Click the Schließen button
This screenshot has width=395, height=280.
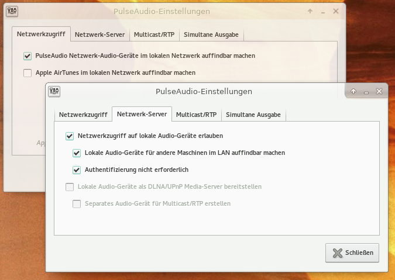352,253
